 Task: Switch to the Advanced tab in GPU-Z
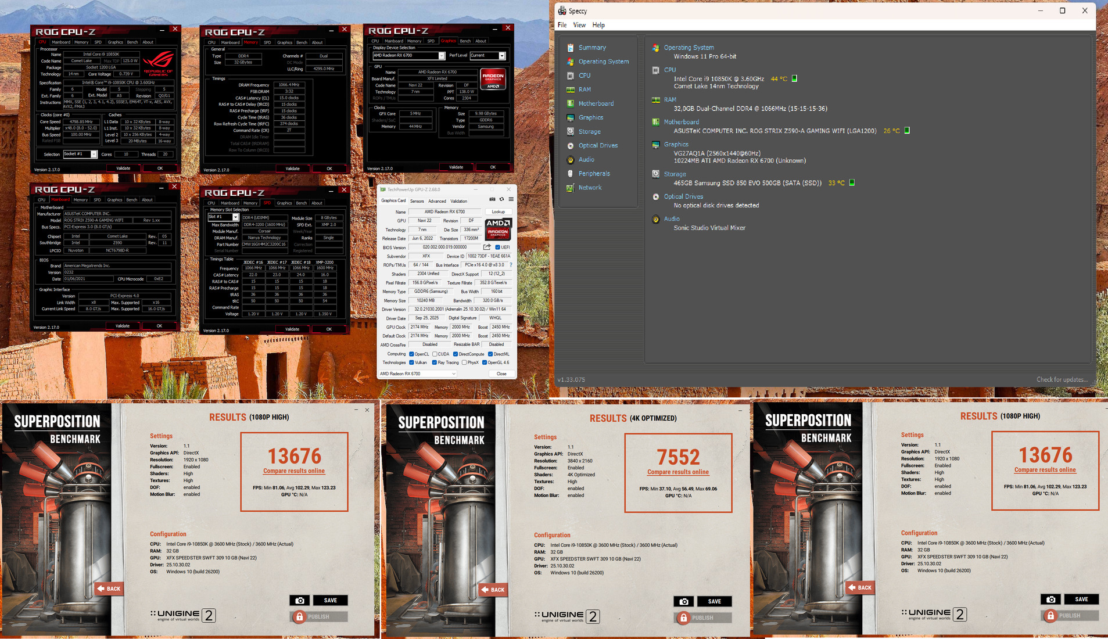[437, 201]
